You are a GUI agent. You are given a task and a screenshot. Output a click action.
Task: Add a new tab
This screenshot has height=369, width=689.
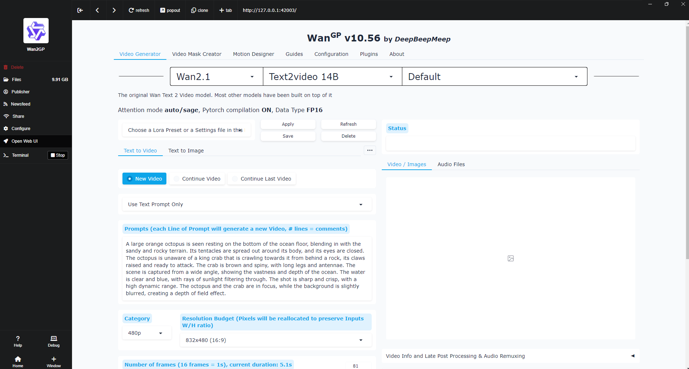[226, 10]
